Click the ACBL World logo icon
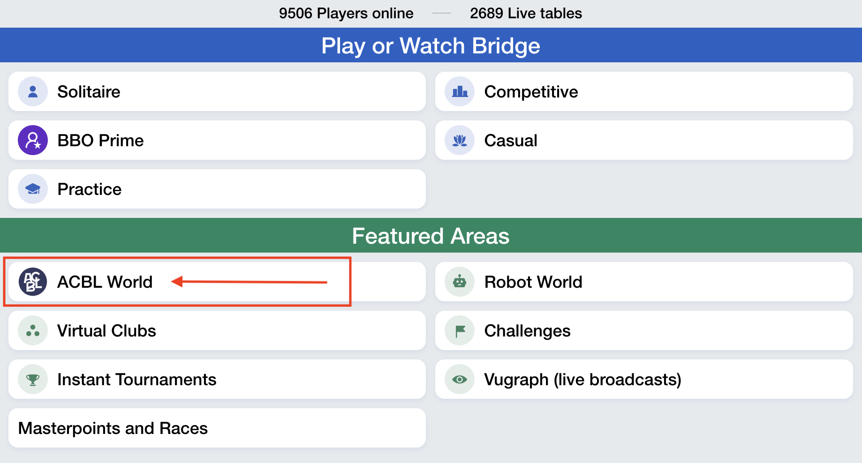862x463 pixels. (32, 282)
